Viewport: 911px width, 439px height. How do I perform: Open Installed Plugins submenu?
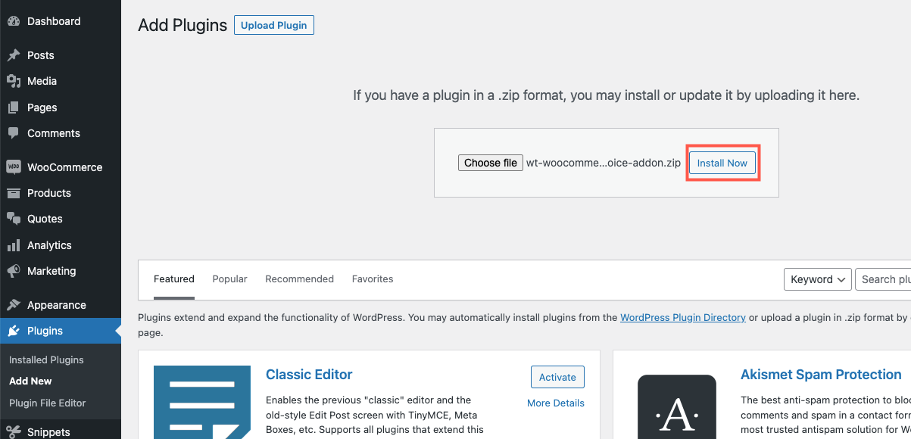[x=46, y=360]
